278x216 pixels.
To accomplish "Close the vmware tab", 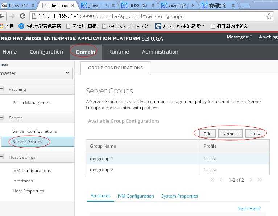I will [x=193, y=6].
